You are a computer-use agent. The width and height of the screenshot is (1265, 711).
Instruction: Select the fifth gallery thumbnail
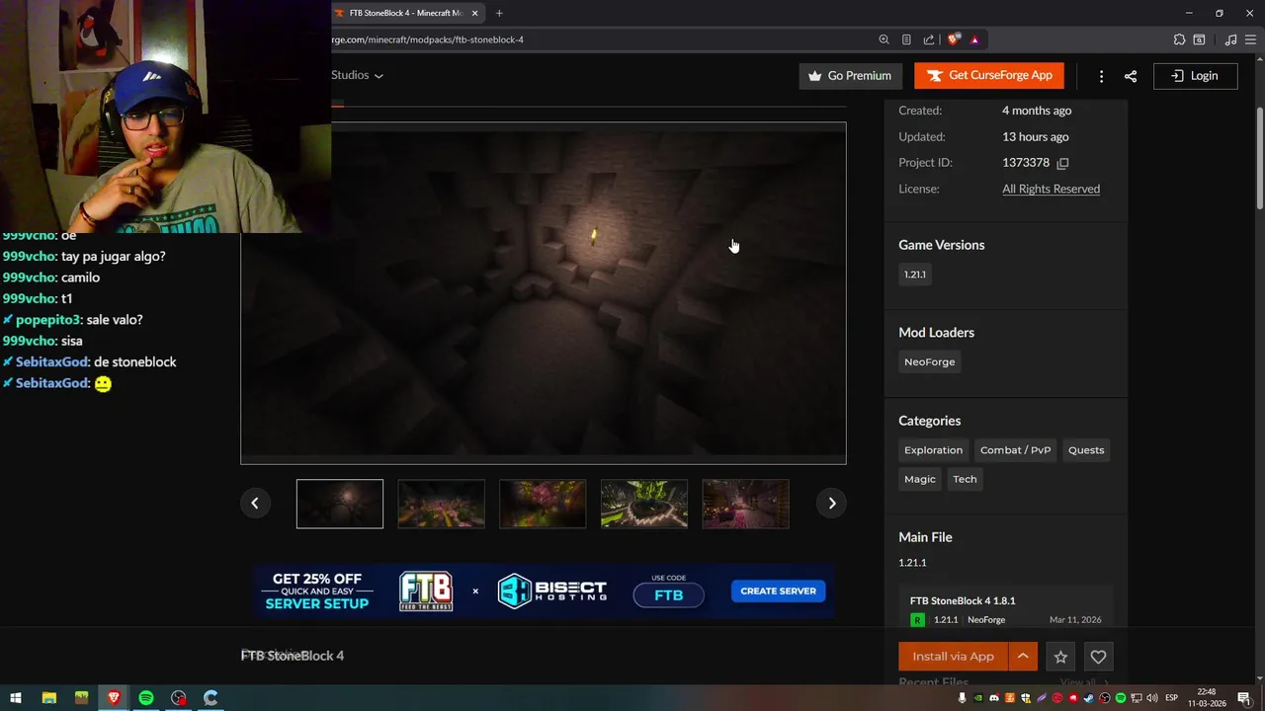coord(746,504)
